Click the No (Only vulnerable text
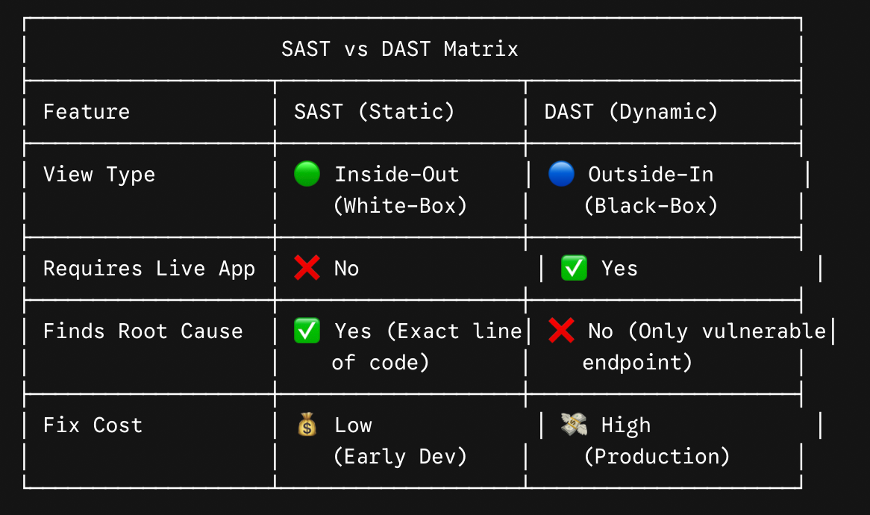This screenshot has width=870, height=515. click(x=707, y=331)
